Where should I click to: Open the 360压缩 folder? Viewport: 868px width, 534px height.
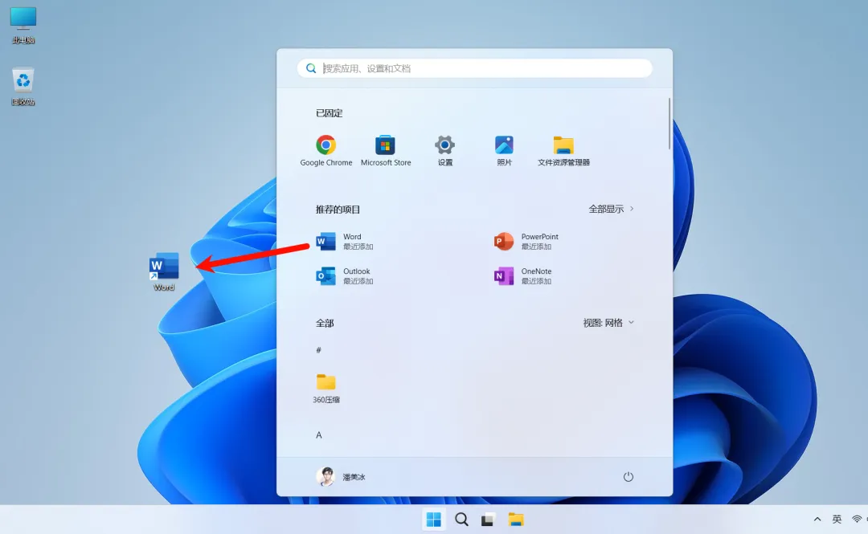tap(326, 388)
